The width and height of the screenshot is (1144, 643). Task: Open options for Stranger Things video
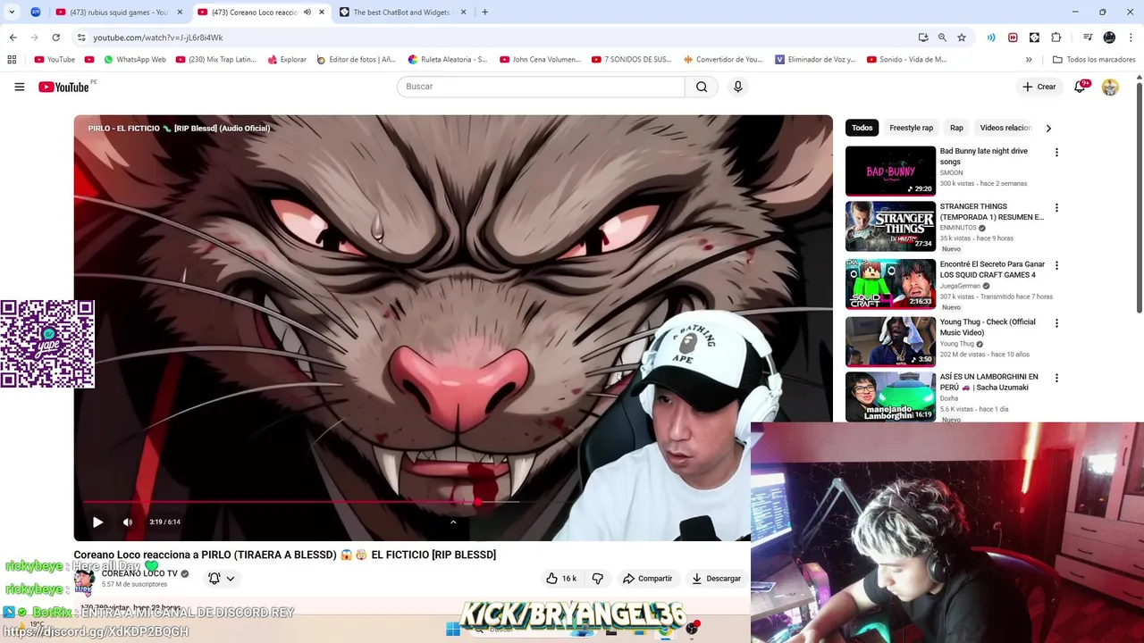pos(1056,208)
